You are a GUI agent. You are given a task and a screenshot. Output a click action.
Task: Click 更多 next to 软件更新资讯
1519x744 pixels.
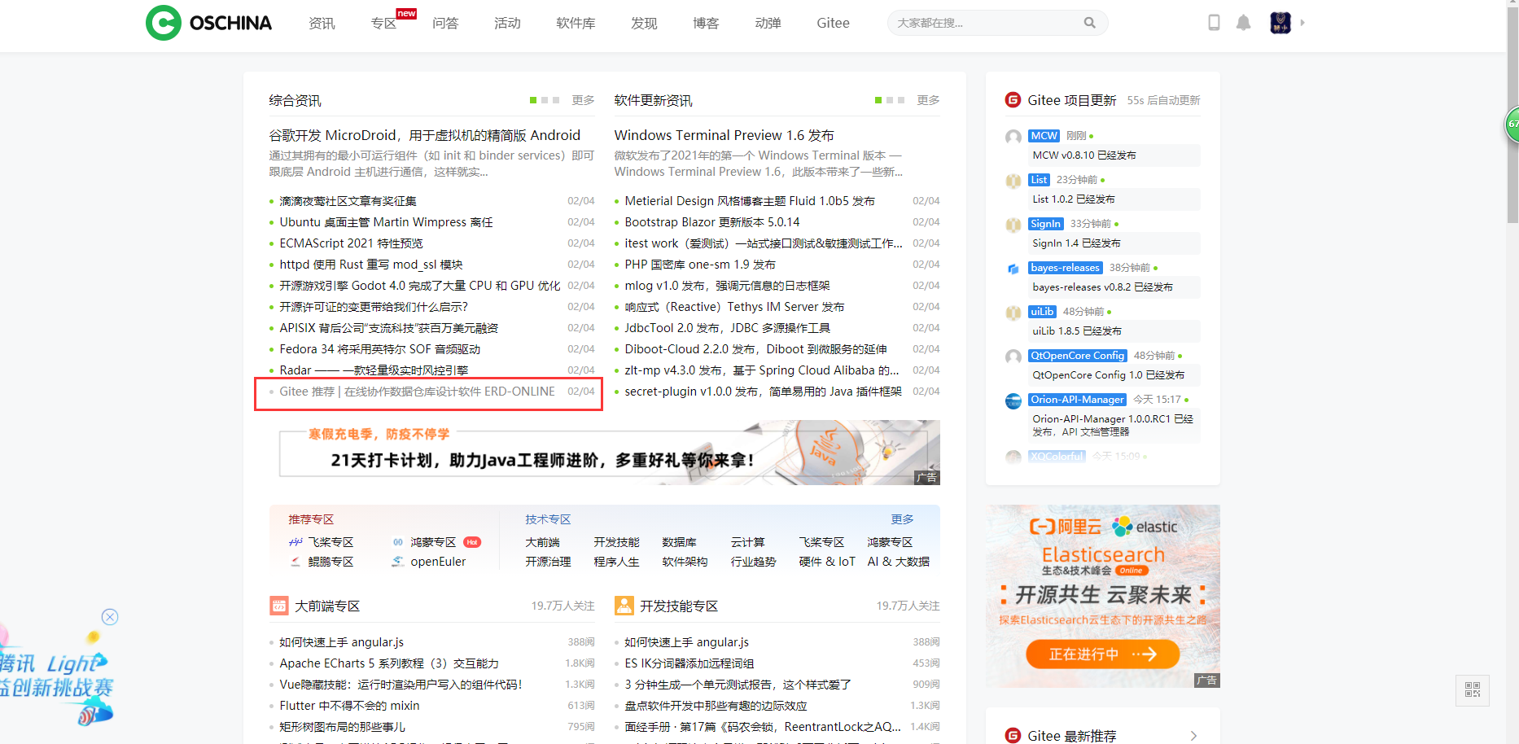click(x=928, y=100)
